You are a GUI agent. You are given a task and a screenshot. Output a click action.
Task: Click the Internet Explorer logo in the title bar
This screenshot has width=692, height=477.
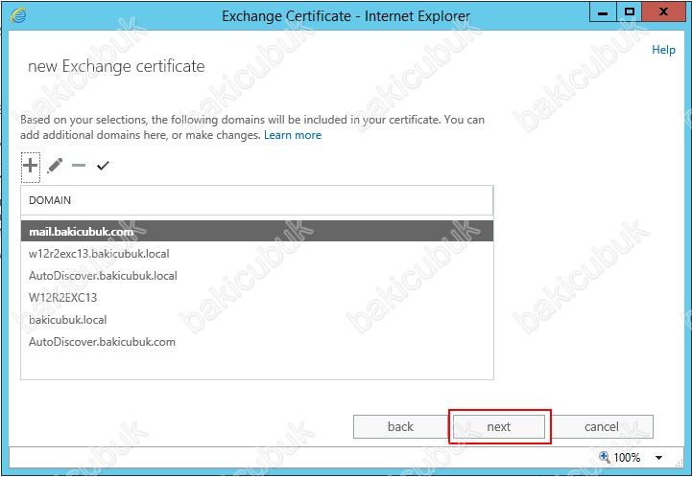18,15
